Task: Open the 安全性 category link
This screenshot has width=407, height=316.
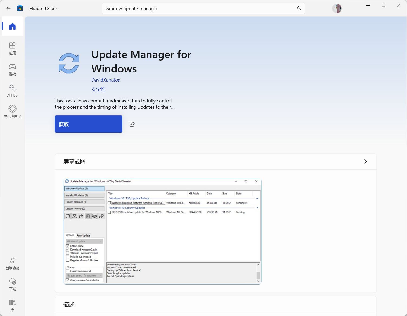Action: 98,89
